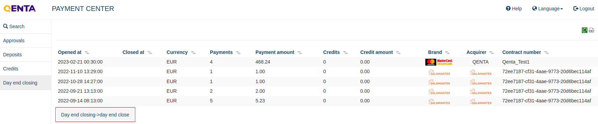Click the QENTA logo
Screen dimensions: 598x124
coord(20,9)
